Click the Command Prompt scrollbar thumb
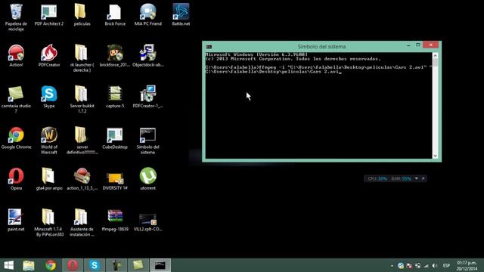Image resolution: width=484 pixels, height=272 pixels. click(436, 62)
